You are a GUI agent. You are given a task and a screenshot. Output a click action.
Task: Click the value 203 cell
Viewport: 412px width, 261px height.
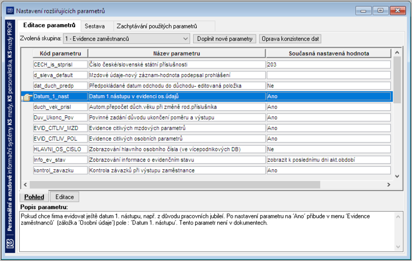click(x=329, y=64)
